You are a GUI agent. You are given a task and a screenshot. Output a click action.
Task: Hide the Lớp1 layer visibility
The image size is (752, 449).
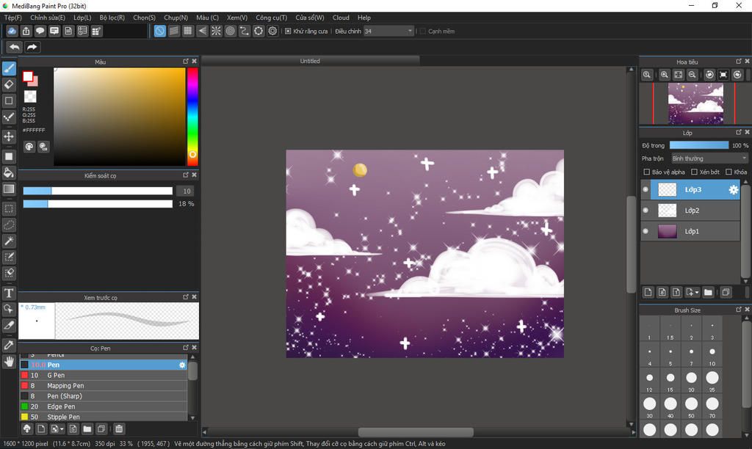tap(646, 231)
